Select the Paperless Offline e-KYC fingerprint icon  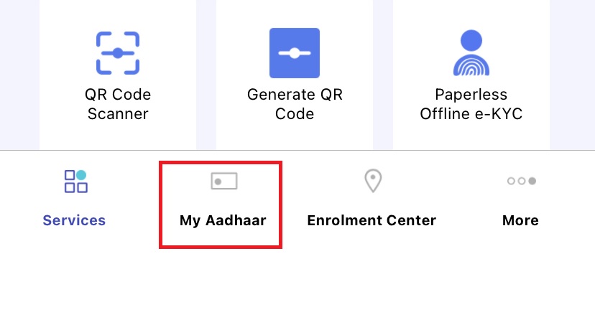[471, 52]
